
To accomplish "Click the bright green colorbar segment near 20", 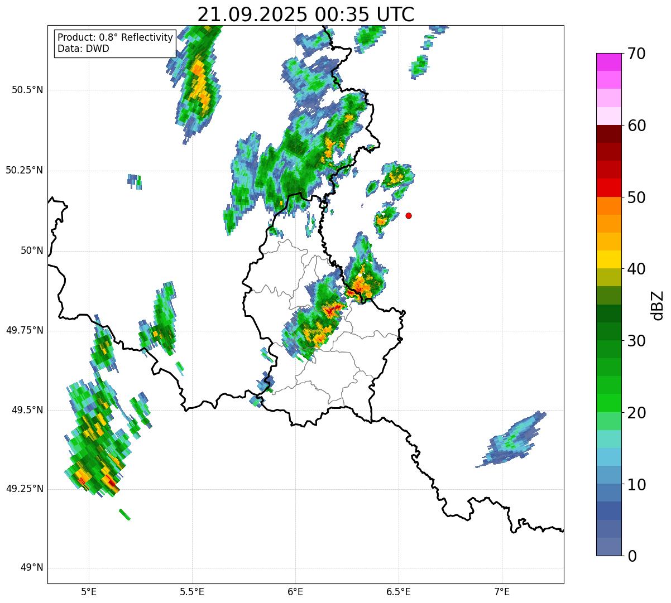I will [608, 403].
